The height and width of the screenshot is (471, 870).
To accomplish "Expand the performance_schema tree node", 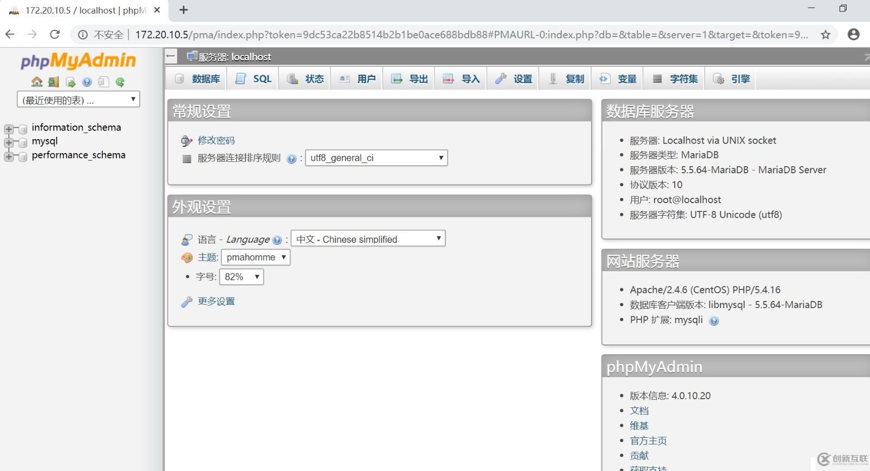I will (8, 156).
